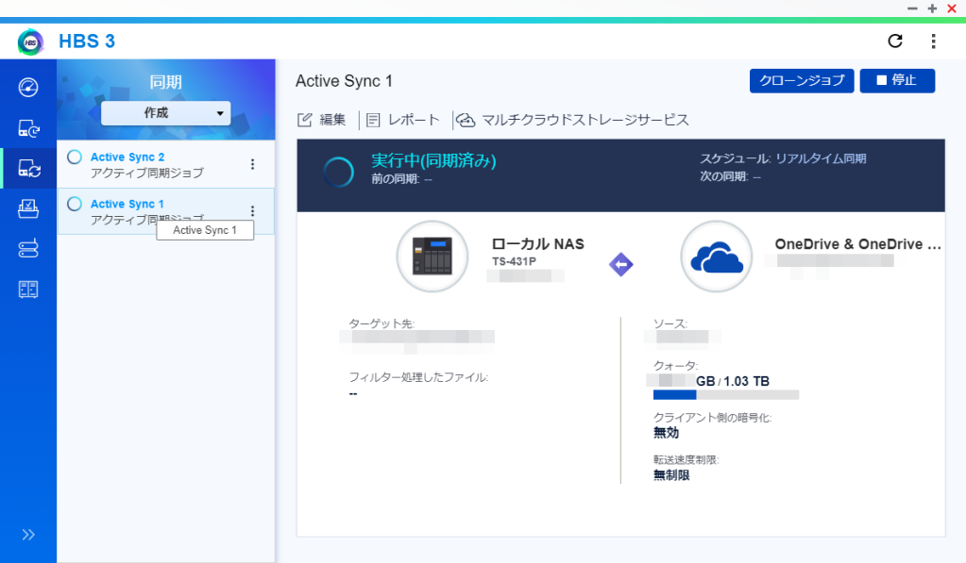Expand the sidebar with double chevron
966x563 pixels.
(28, 535)
